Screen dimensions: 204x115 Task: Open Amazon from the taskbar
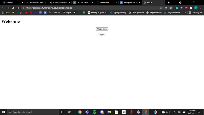124,112
